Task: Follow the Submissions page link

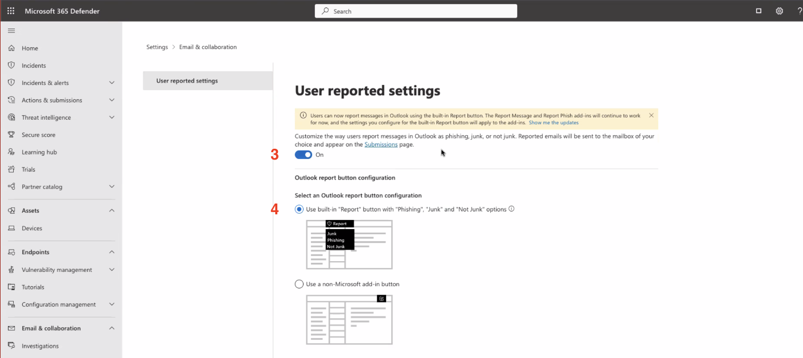Action: coord(381,144)
